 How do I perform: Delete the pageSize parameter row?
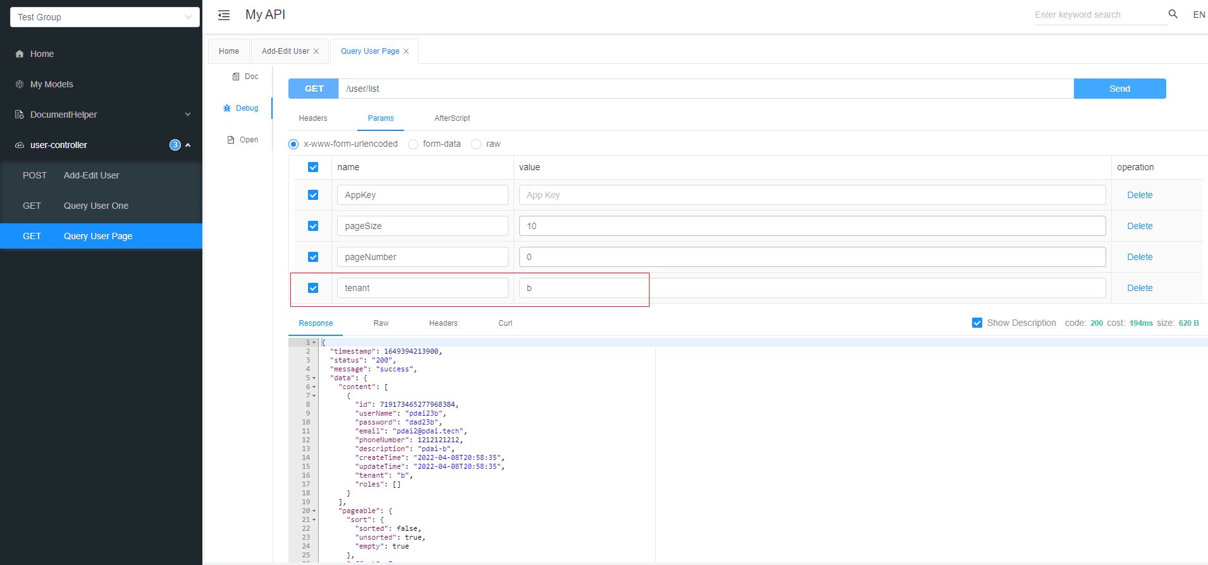point(1140,226)
